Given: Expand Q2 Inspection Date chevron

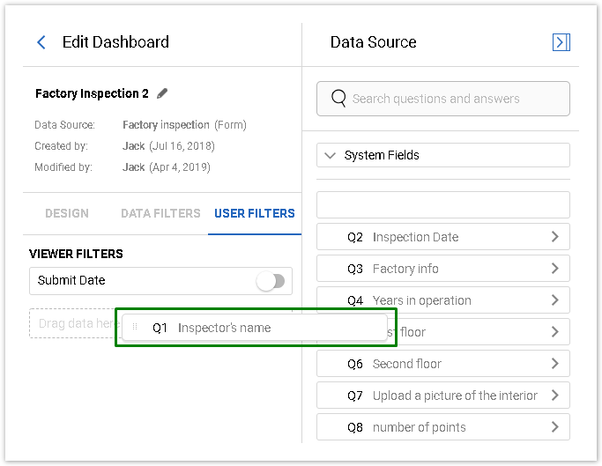Looking at the screenshot, I should 554,237.
